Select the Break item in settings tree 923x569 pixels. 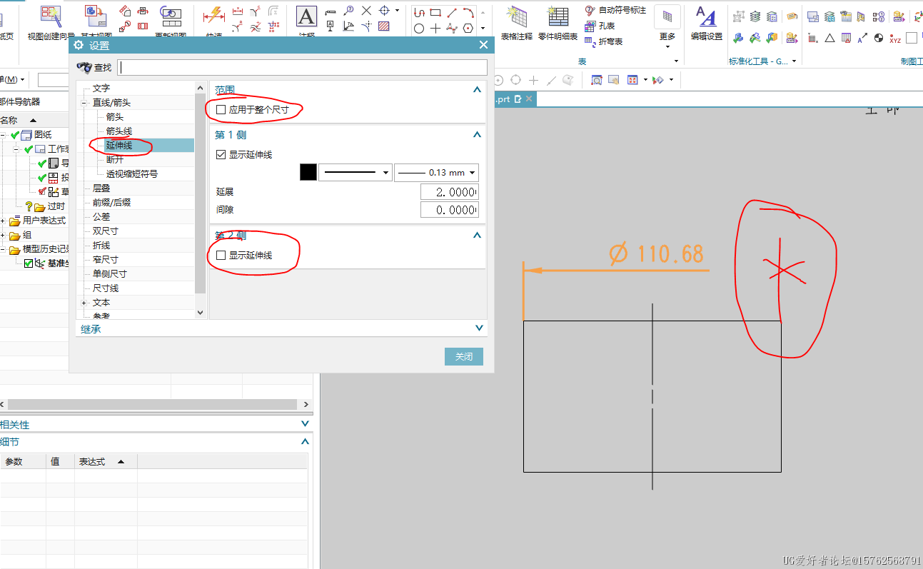pyautogui.click(x=114, y=160)
